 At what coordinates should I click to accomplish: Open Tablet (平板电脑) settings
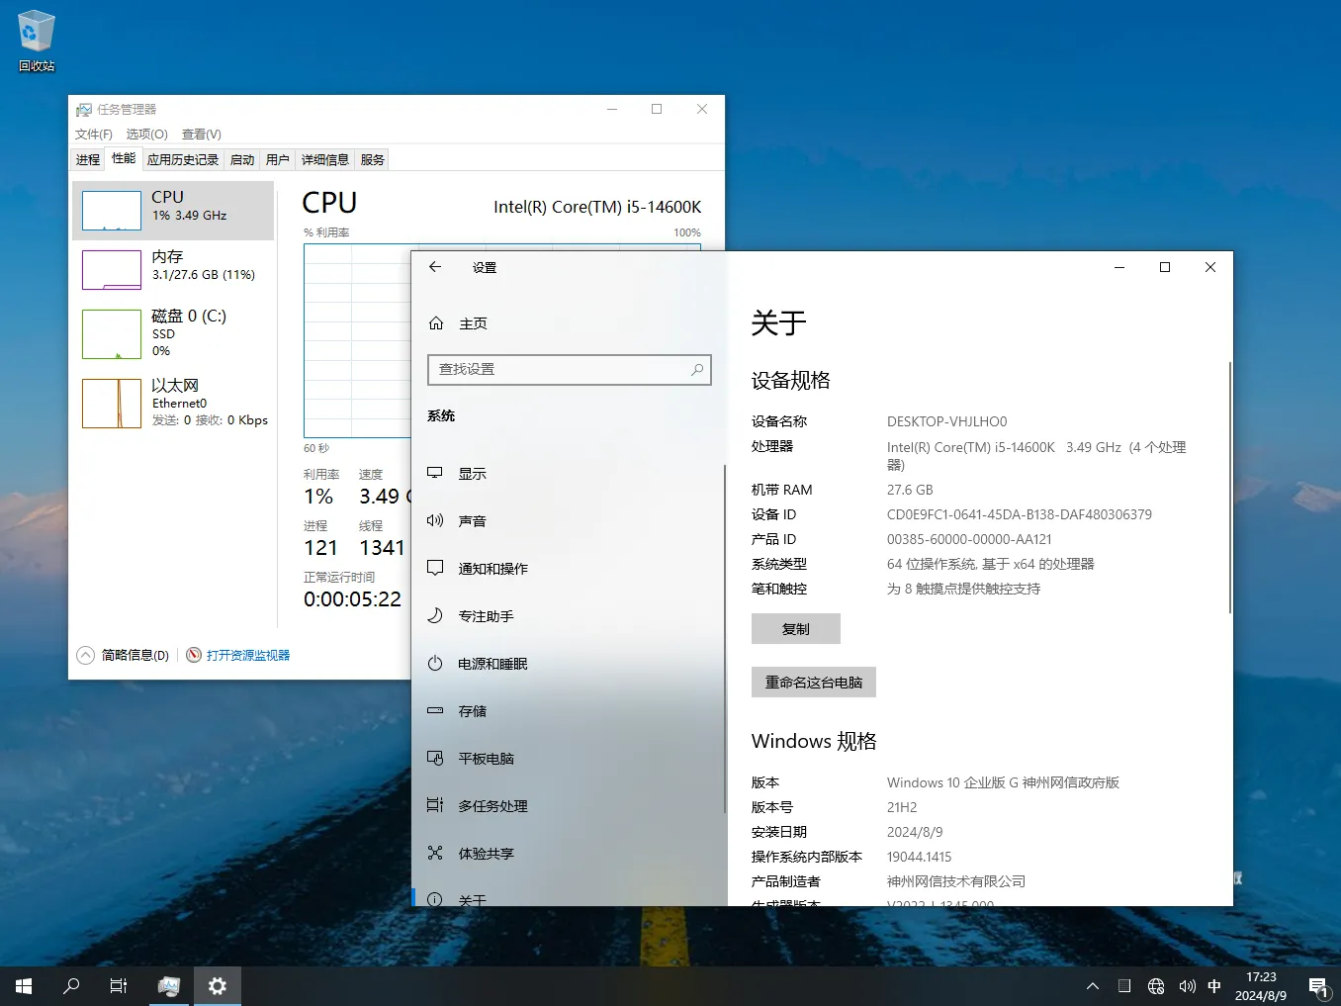pos(491,758)
